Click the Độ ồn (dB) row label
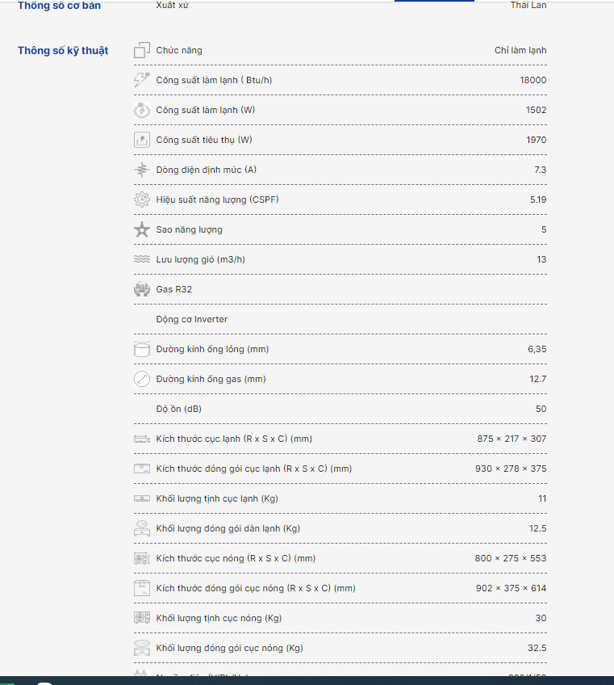The image size is (614, 685). pos(179,409)
